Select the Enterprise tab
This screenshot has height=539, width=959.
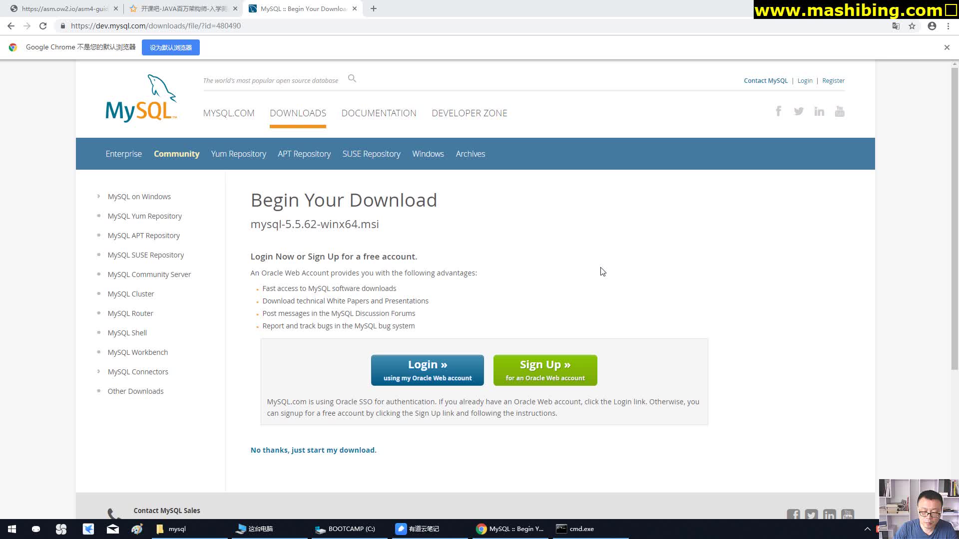tap(123, 153)
